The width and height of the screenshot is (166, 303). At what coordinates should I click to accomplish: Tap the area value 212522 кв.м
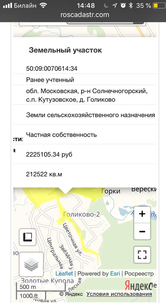44,174
